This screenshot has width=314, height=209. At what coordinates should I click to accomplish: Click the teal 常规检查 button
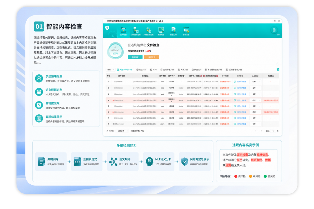pos(135,57)
